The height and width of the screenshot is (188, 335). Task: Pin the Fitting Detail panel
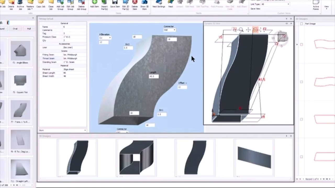click(x=287, y=19)
